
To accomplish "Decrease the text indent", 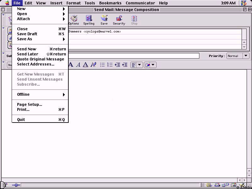I will [x=117, y=65].
